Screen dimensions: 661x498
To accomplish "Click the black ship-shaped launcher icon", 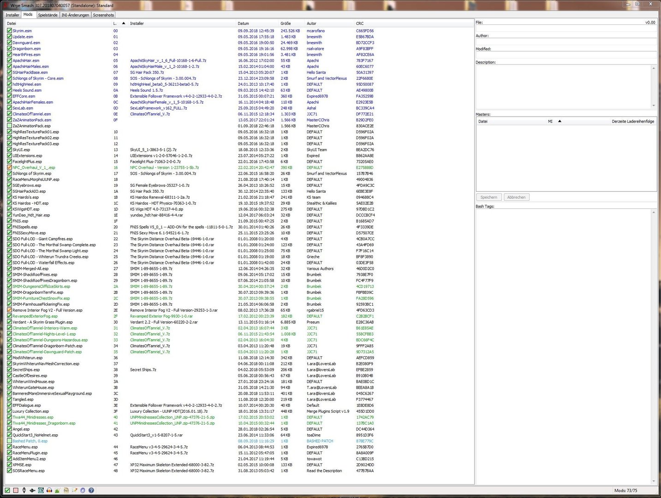I will [x=32, y=490].
